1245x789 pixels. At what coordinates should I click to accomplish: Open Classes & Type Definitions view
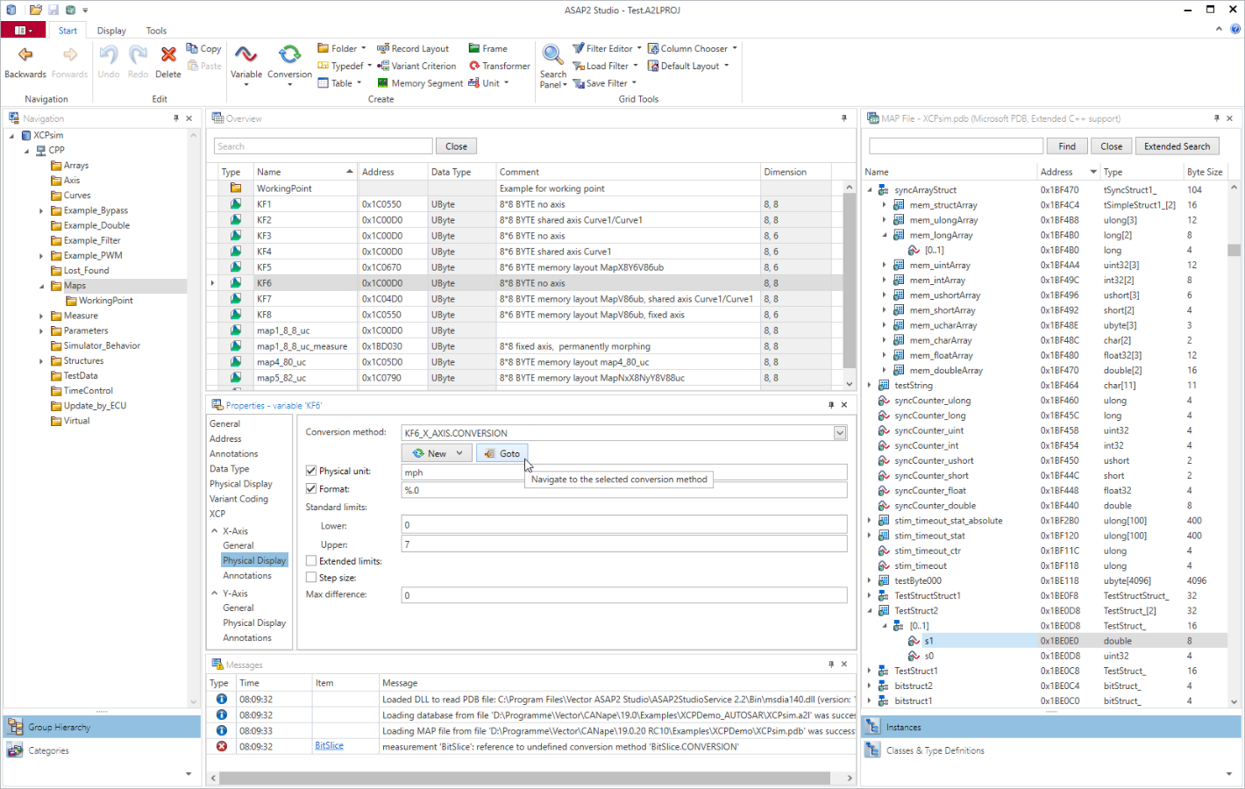[1051, 750]
